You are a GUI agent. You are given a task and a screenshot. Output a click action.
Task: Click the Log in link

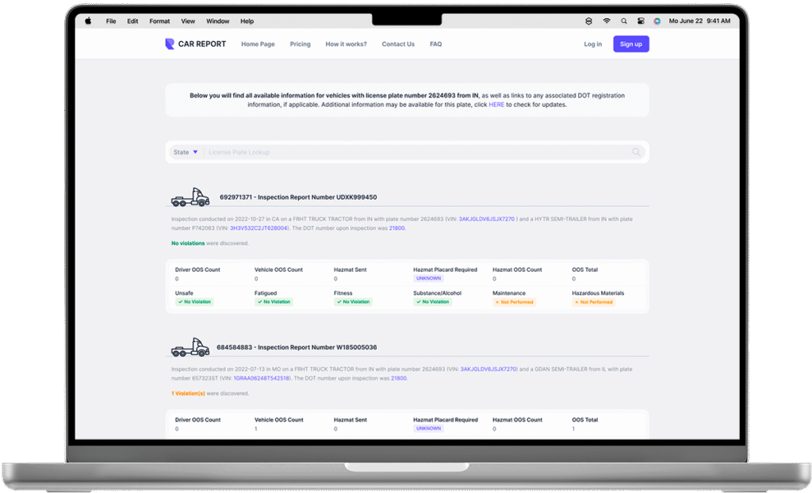(x=592, y=44)
